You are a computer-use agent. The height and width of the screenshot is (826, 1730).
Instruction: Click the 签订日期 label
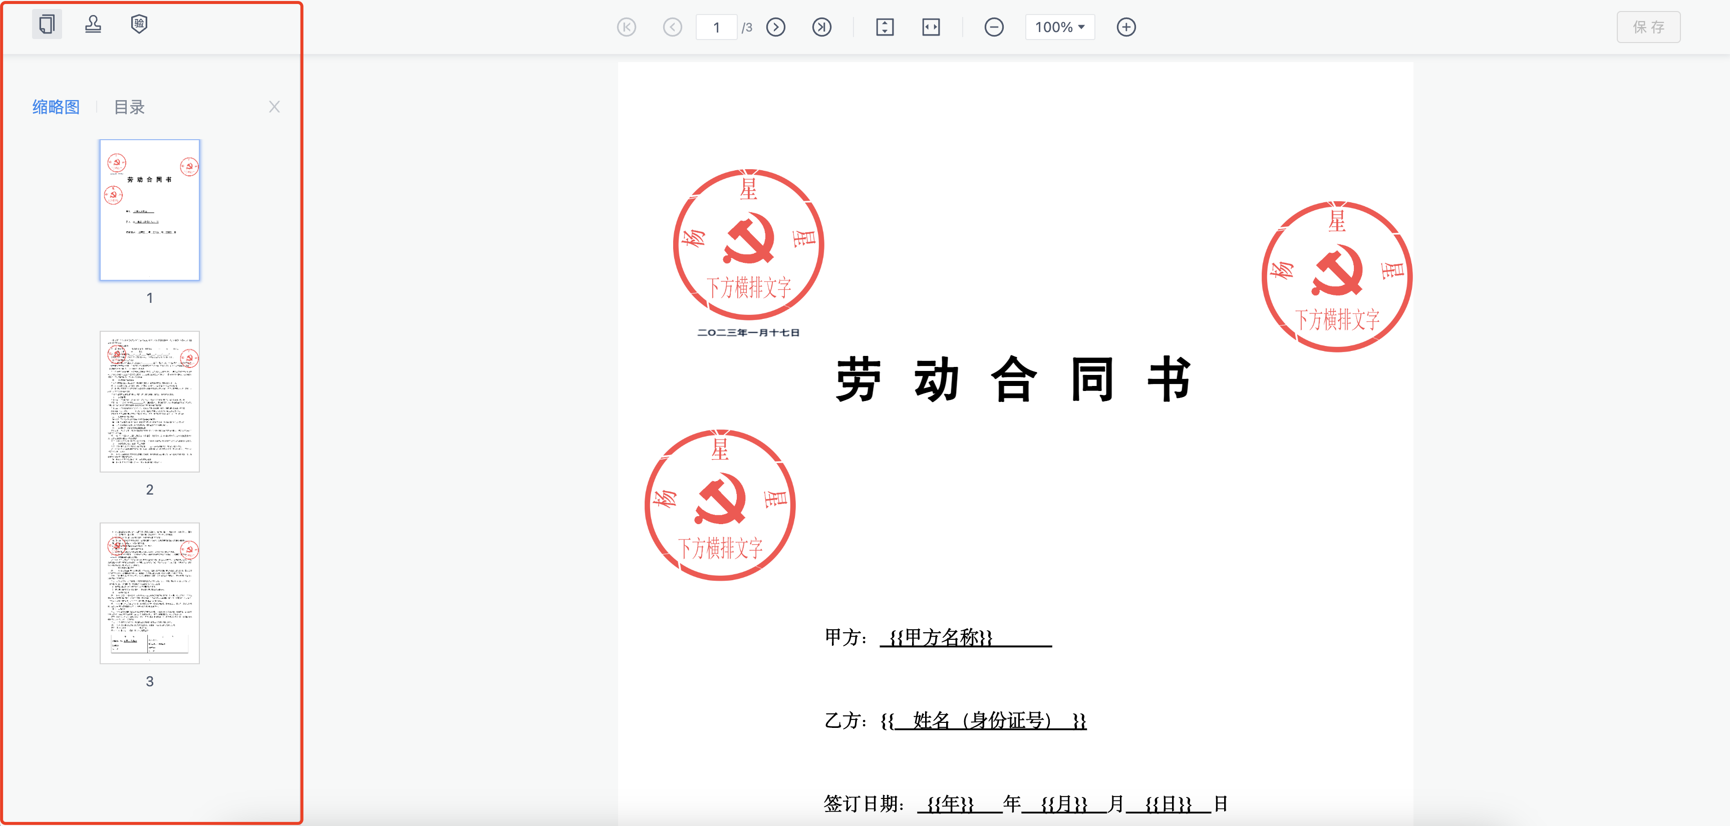(x=863, y=803)
